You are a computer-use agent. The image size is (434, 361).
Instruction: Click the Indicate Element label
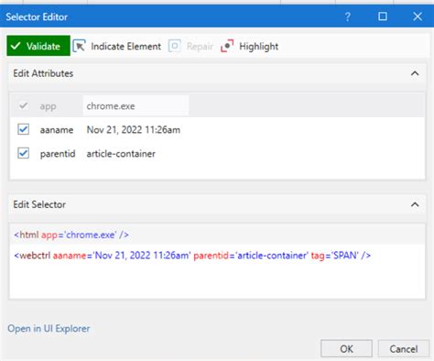click(x=125, y=47)
